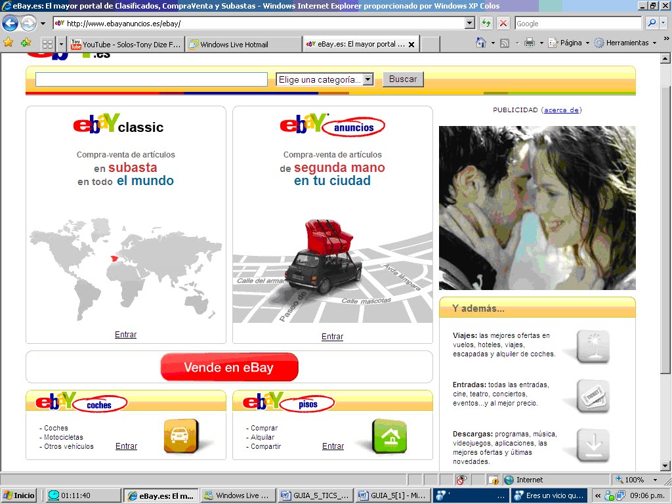Click the eBay classic logo
The width and height of the screenshot is (672, 504).
118,124
